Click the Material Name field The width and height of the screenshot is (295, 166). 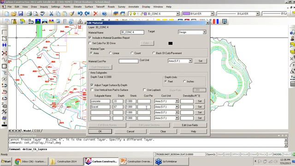click(x=132, y=32)
